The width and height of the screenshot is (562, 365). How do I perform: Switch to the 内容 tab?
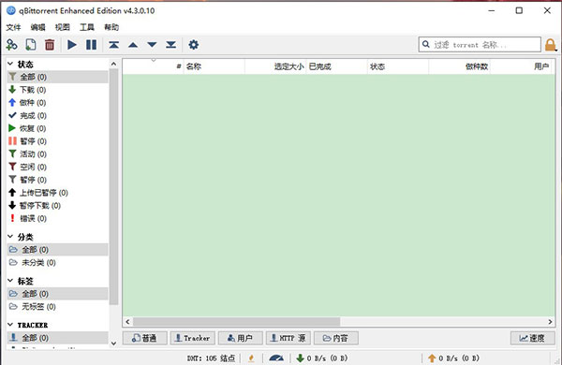(x=336, y=338)
